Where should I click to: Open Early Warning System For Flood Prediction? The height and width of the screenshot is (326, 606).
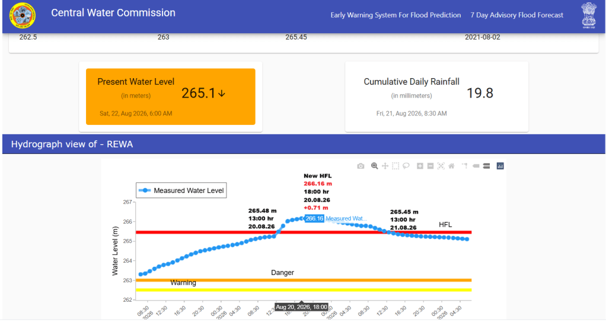pos(396,15)
